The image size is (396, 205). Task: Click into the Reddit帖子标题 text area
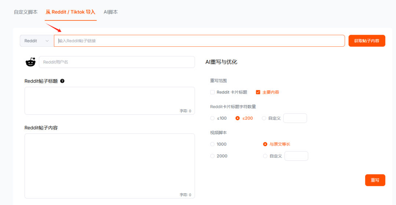click(x=110, y=101)
